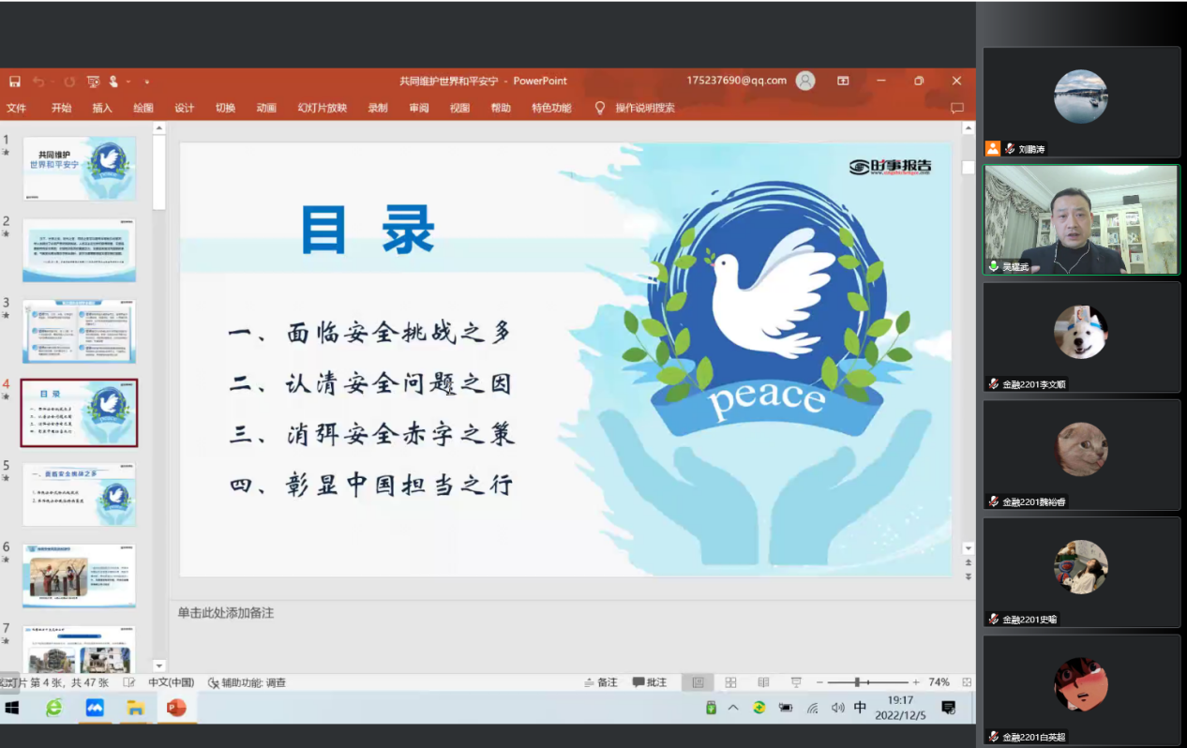The width and height of the screenshot is (1187, 748).
Task: Show hidden system tray icons chevron
Action: [x=733, y=708]
